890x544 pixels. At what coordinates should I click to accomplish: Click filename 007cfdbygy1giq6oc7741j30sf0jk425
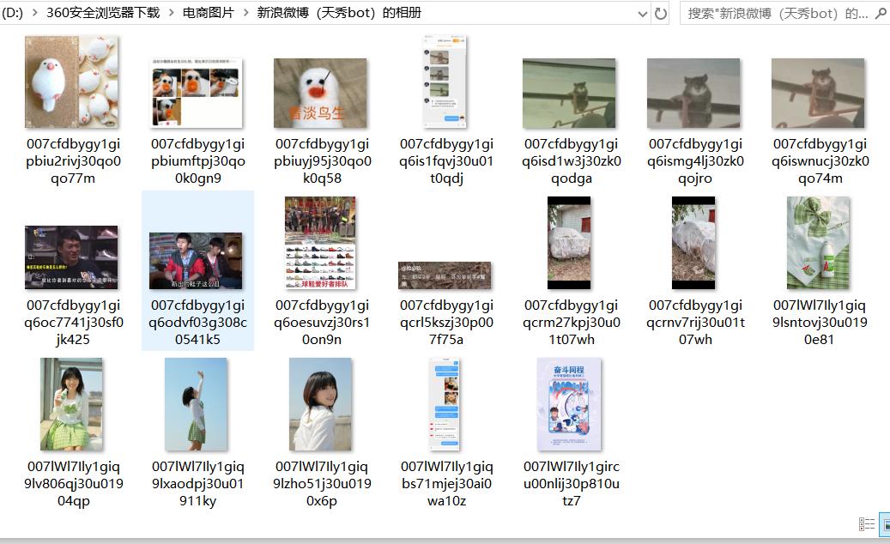73,323
